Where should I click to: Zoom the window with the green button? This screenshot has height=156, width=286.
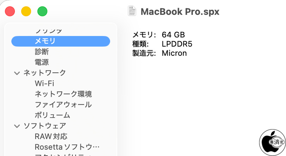click(42, 11)
